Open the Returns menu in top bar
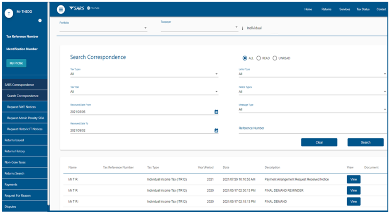This screenshot has height=214, width=390. click(326, 9)
